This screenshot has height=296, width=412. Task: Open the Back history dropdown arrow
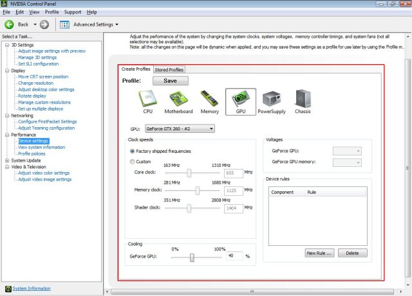[x=35, y=24]
